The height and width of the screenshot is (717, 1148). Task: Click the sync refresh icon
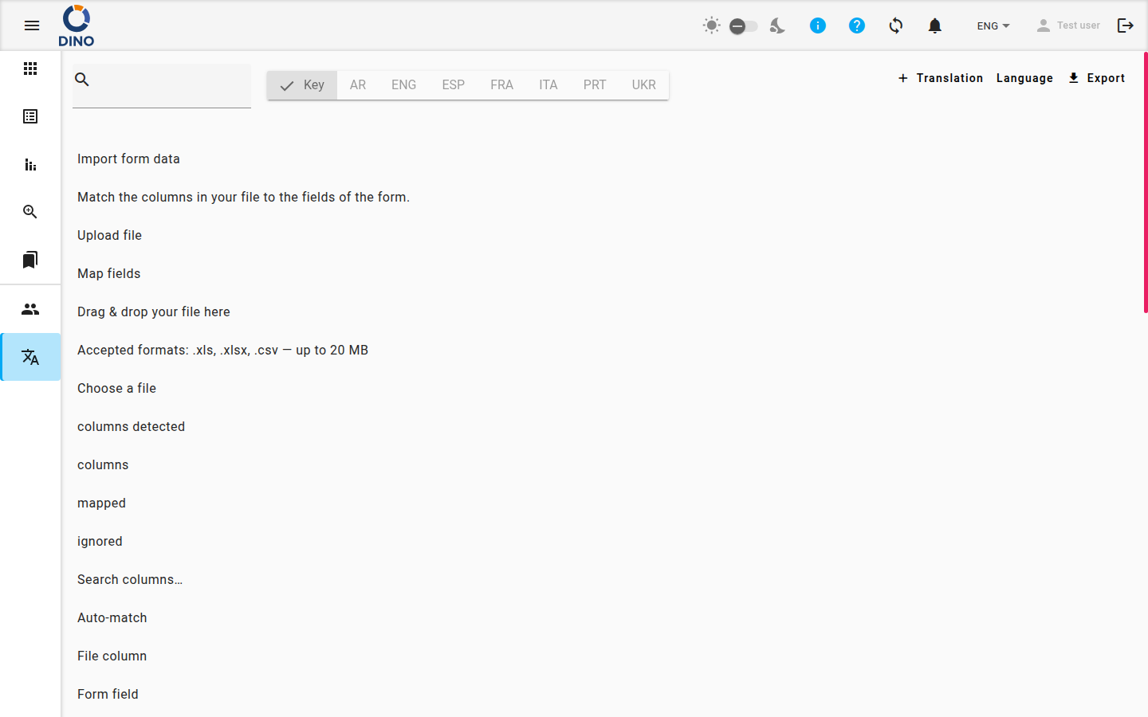[x=896, y=25]
